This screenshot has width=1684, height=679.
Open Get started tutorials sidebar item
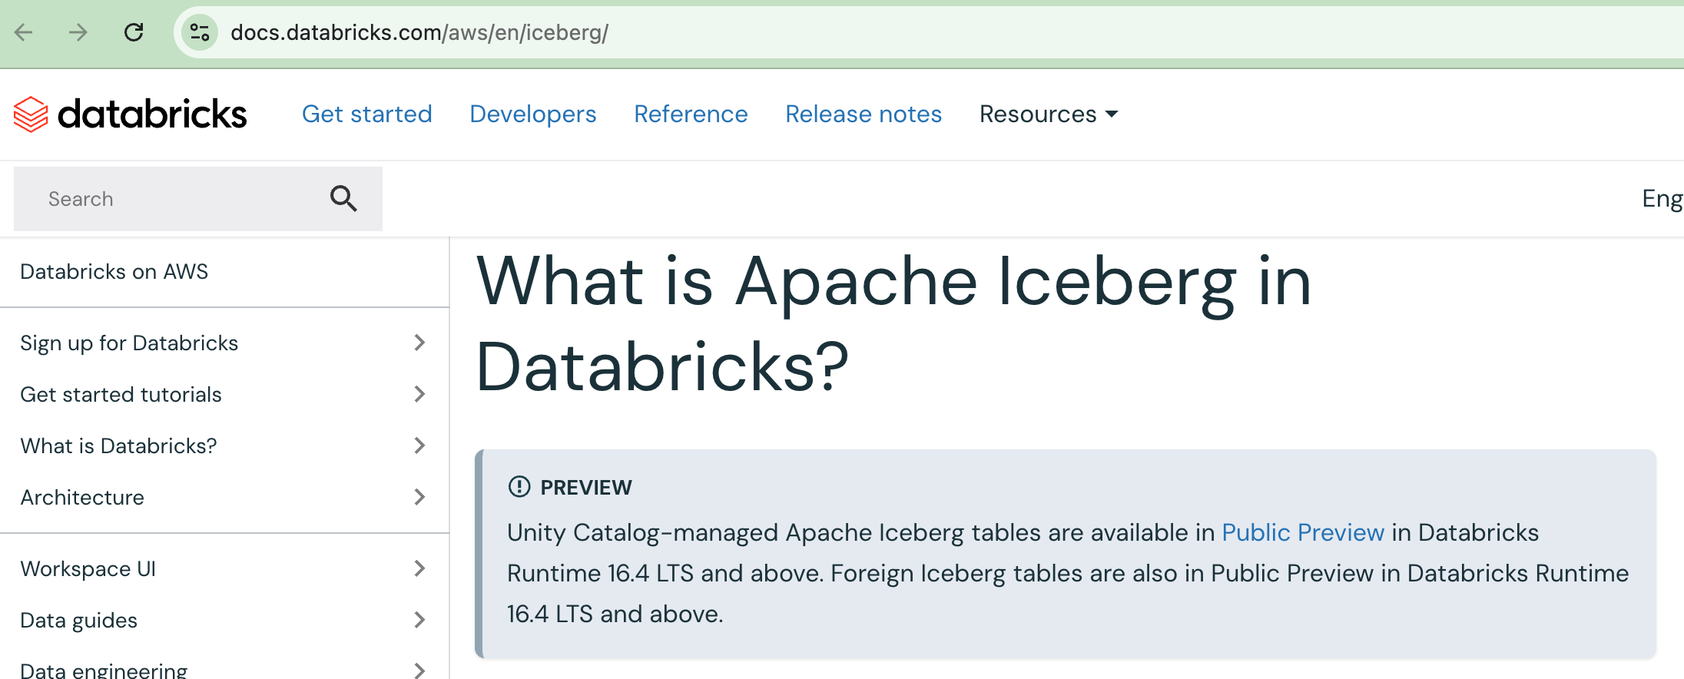[121, 395]
